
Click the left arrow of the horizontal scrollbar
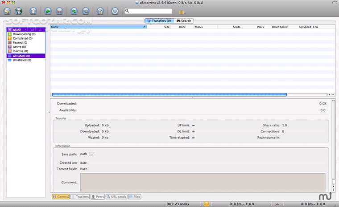(330, 94)
